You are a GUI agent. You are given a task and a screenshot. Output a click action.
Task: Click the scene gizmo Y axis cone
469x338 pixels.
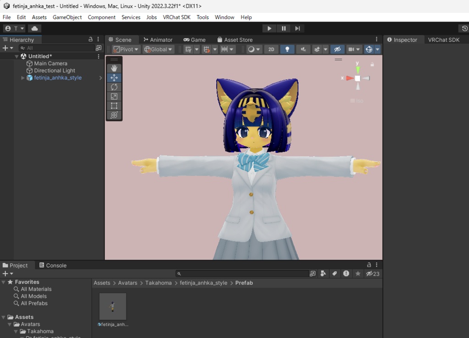tap(358, 70)
